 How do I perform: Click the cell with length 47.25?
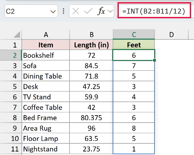click(91, 86)
